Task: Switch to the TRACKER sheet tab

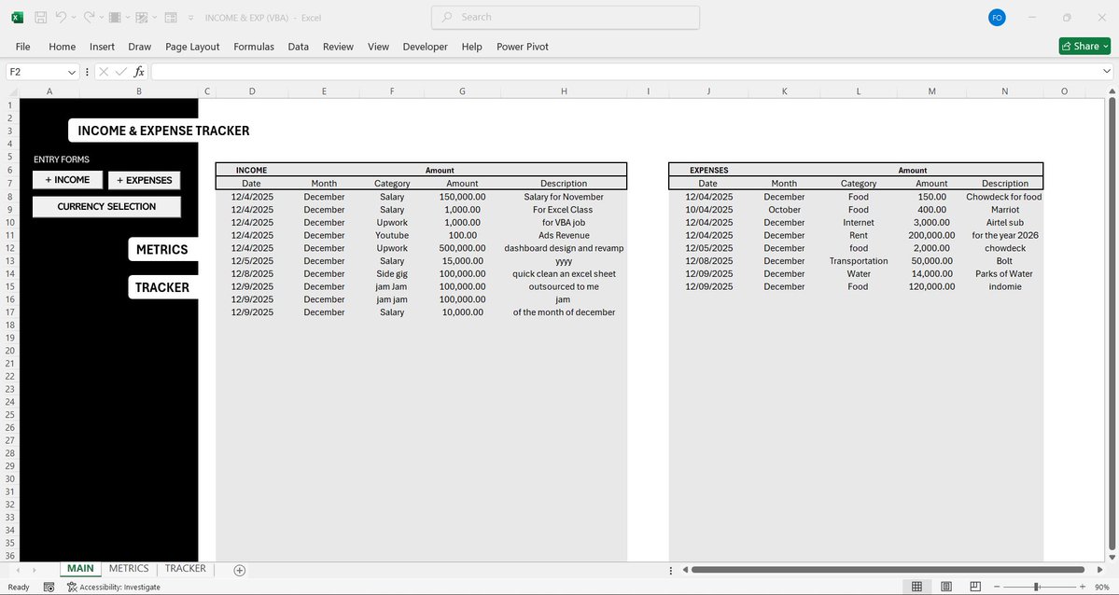Action: click(186, 569)
